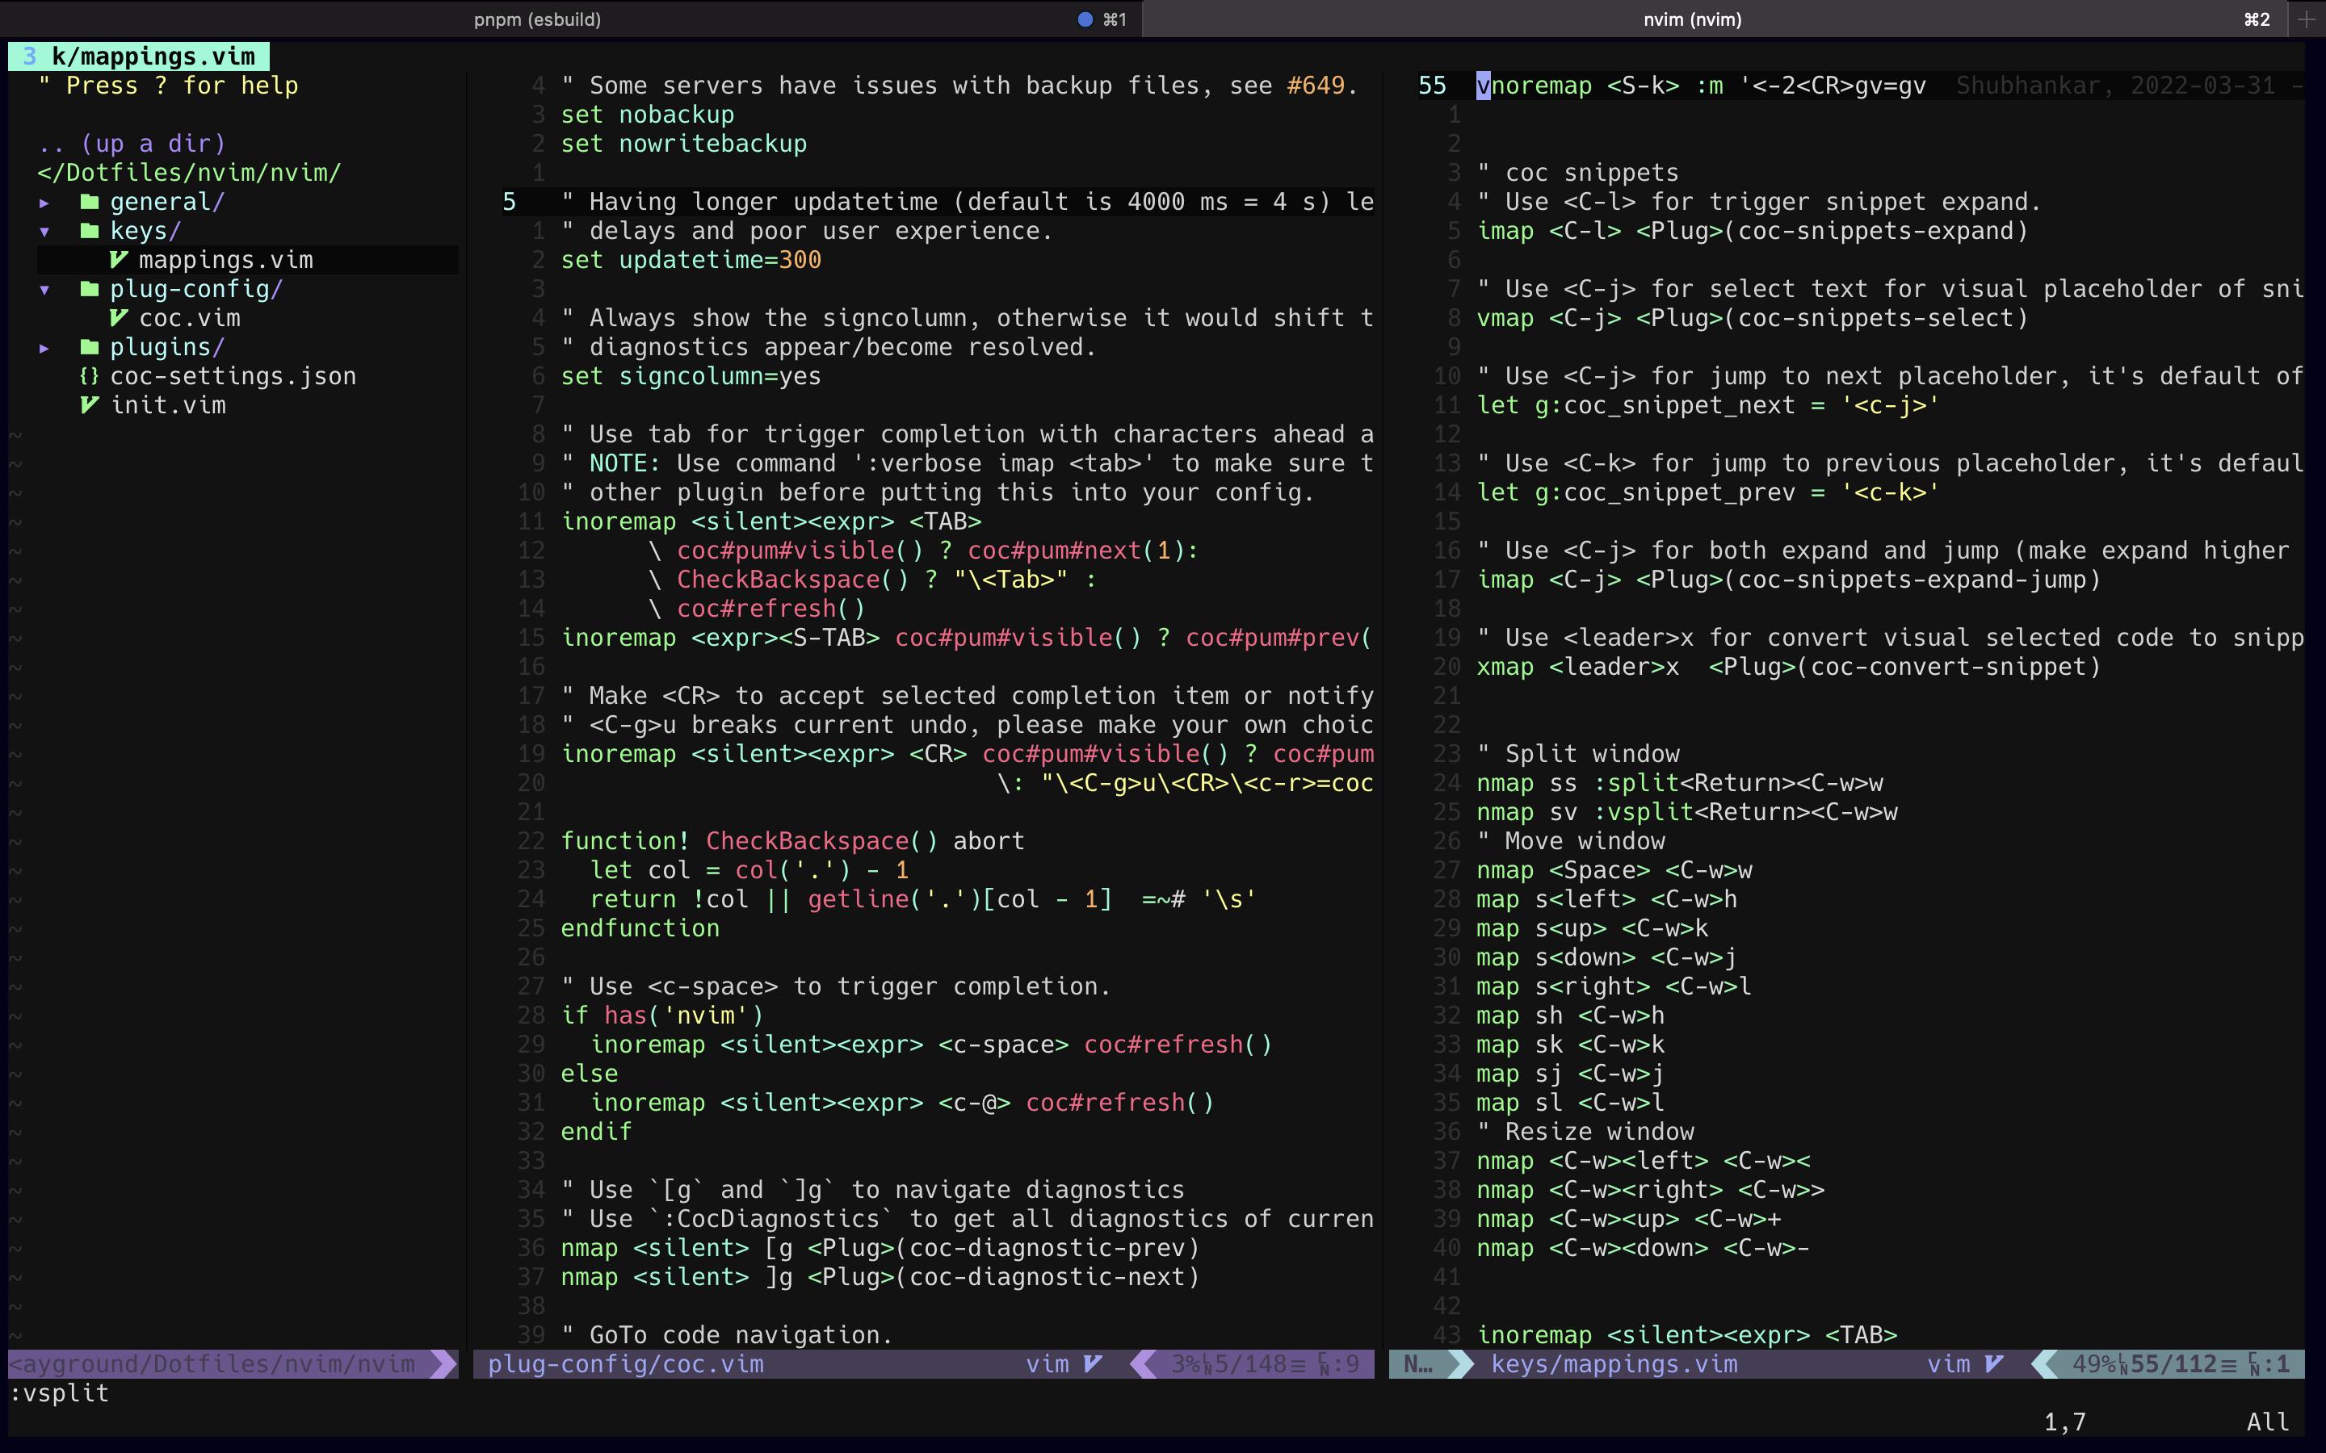This screenshot has width=2326, height=1453.
Task: Go up a directory in NERDTree
Action: point(132,143)
